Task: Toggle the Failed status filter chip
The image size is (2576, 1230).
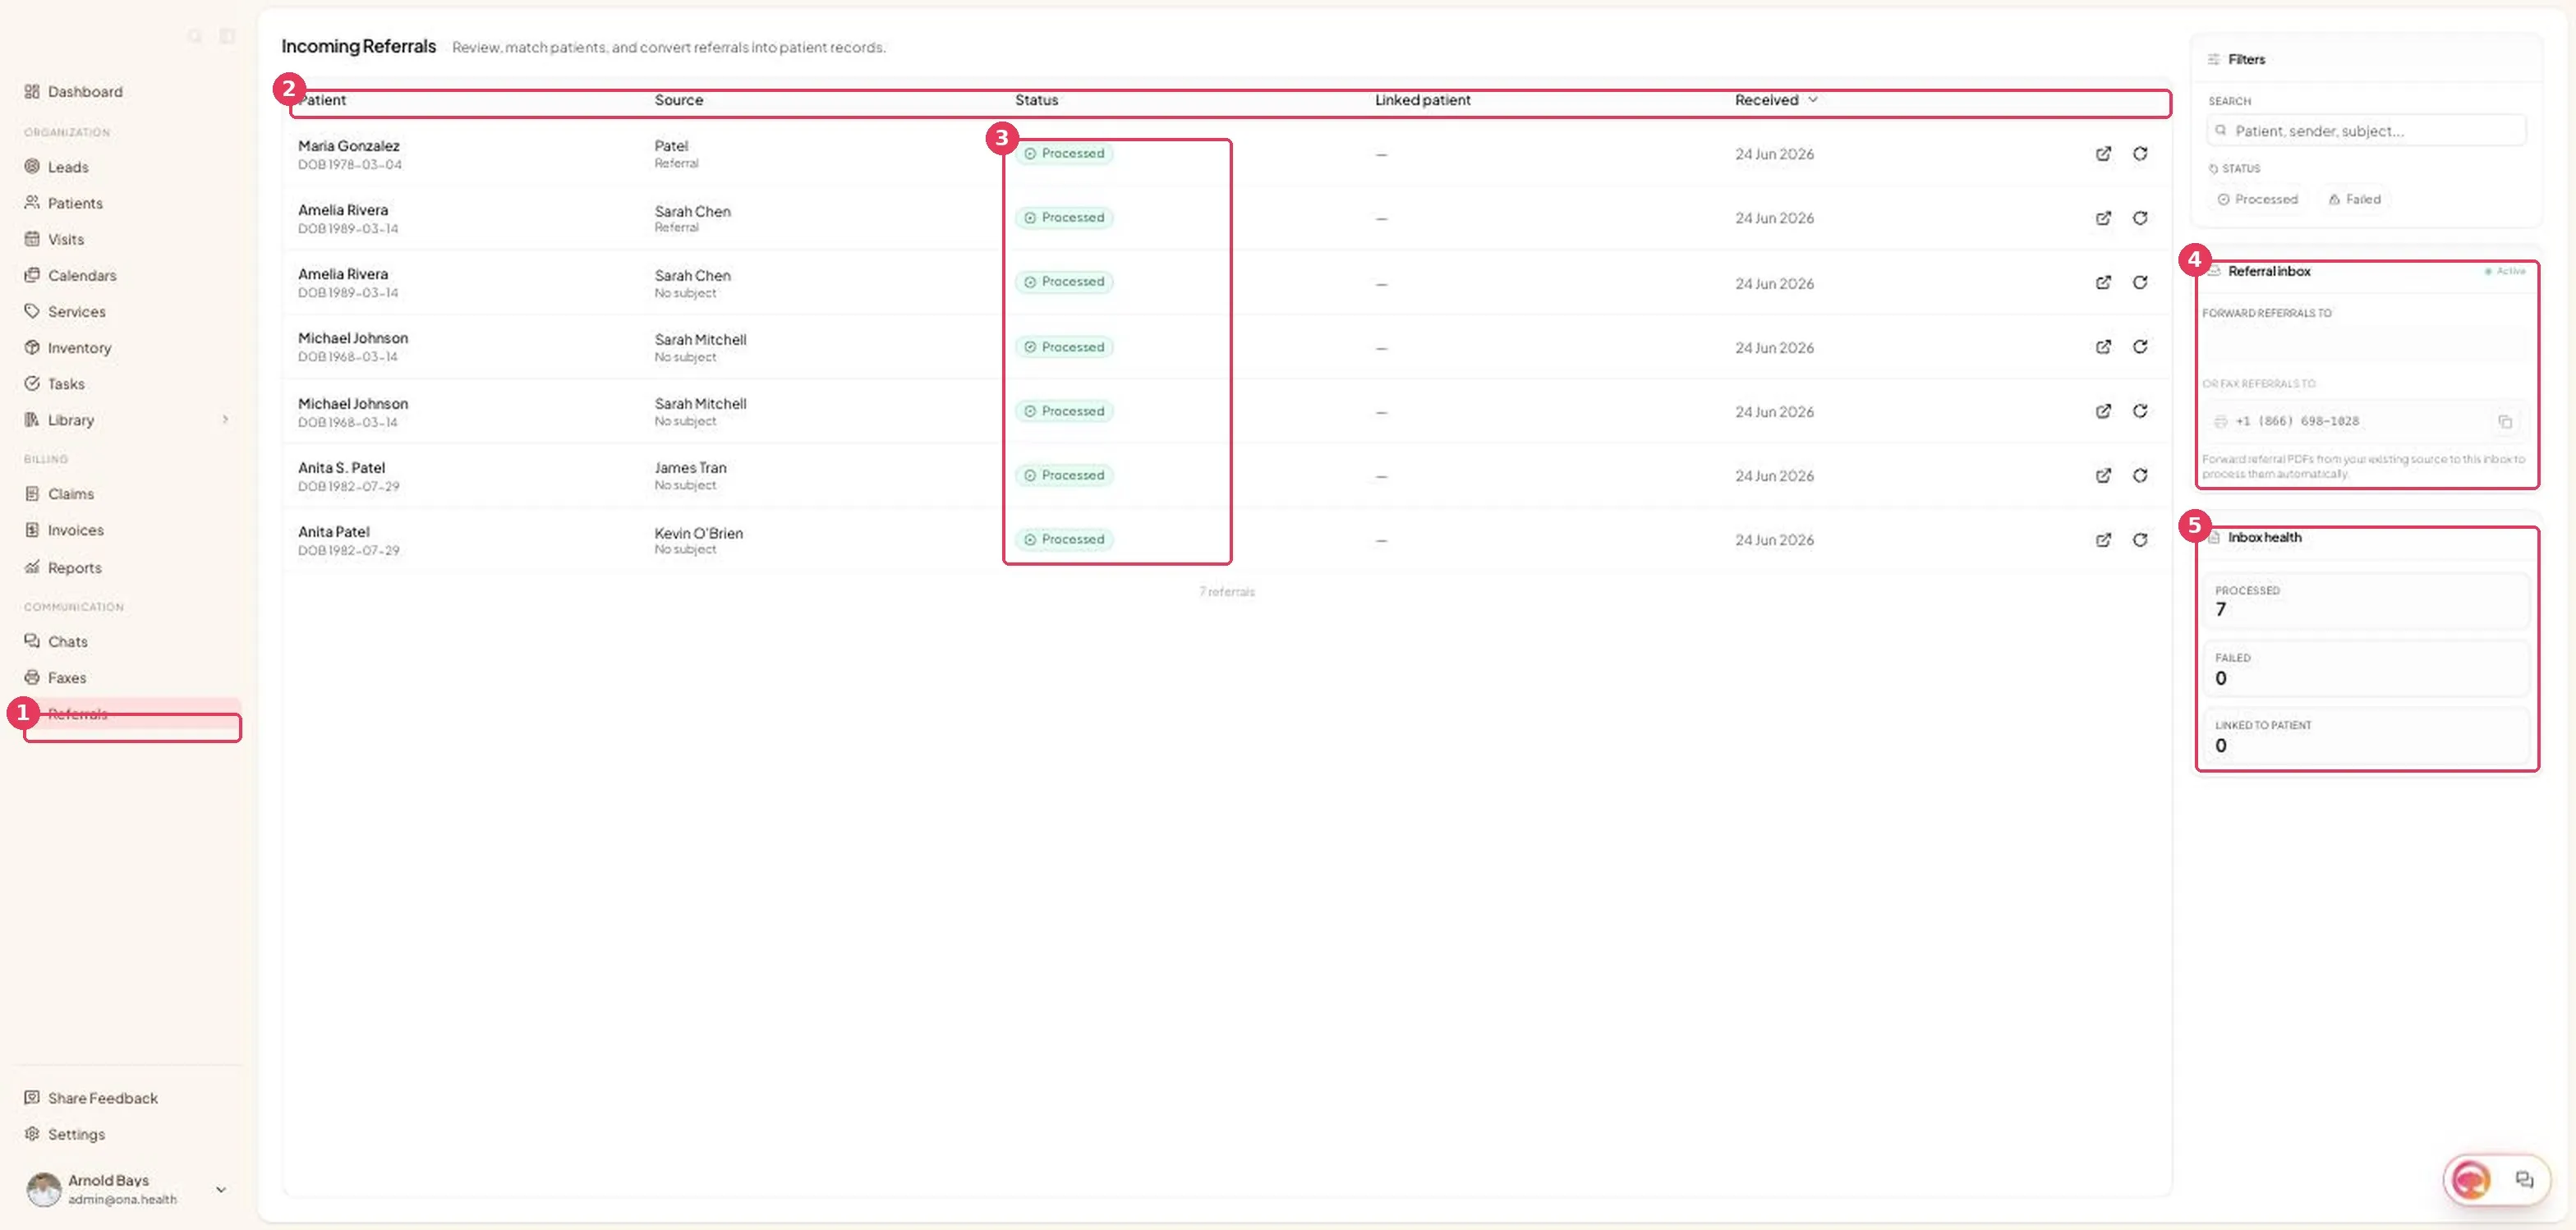Action: coord(2354,199)
